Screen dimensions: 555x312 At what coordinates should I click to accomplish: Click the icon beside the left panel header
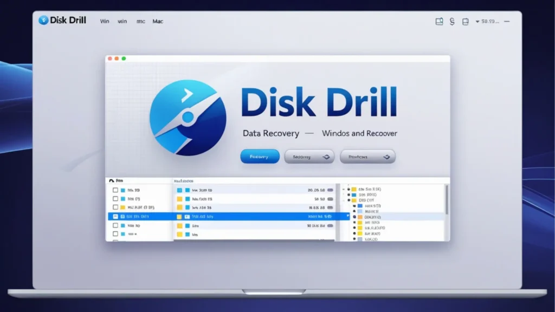112,181
